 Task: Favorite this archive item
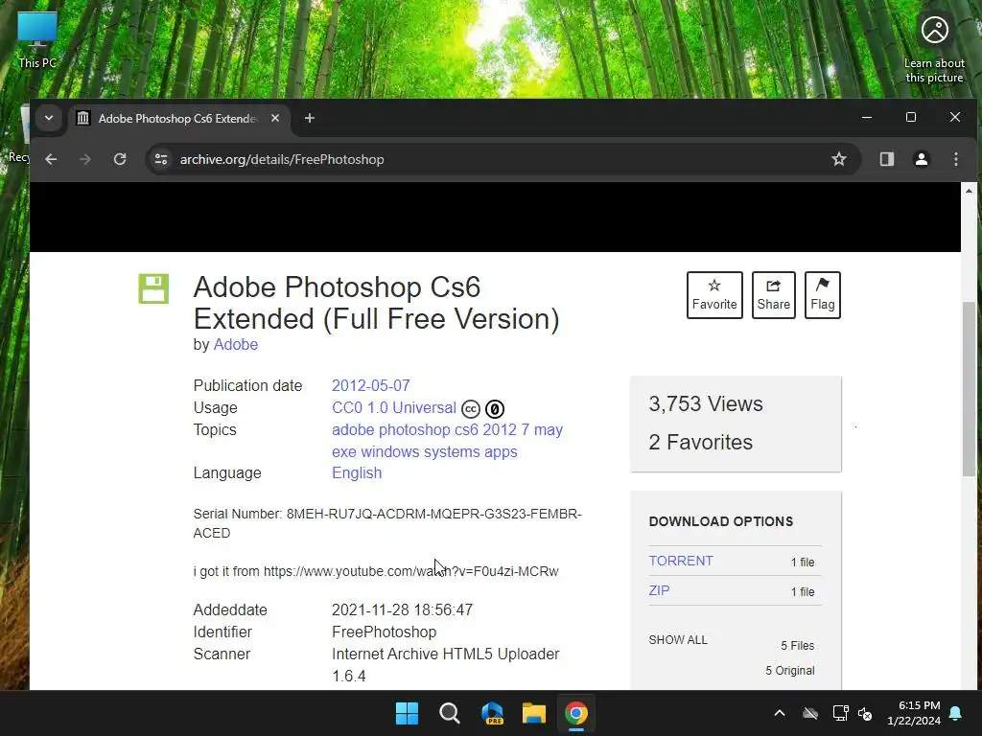pos(714,295)
